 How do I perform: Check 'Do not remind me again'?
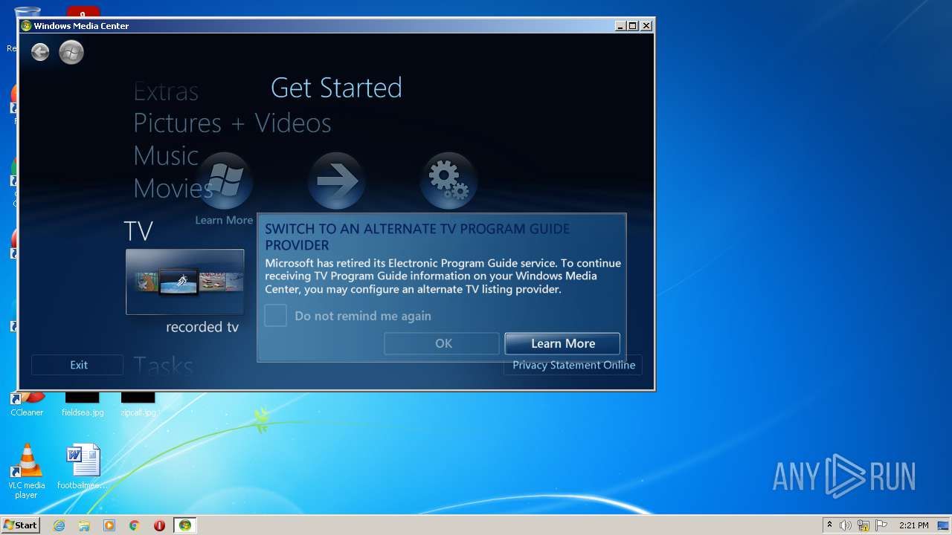(276, 316)
